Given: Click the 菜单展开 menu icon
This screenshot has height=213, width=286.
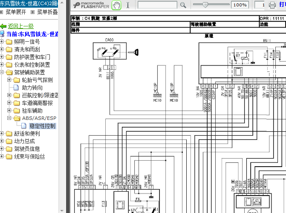Looking at the screenshot, I should (1, 12).
